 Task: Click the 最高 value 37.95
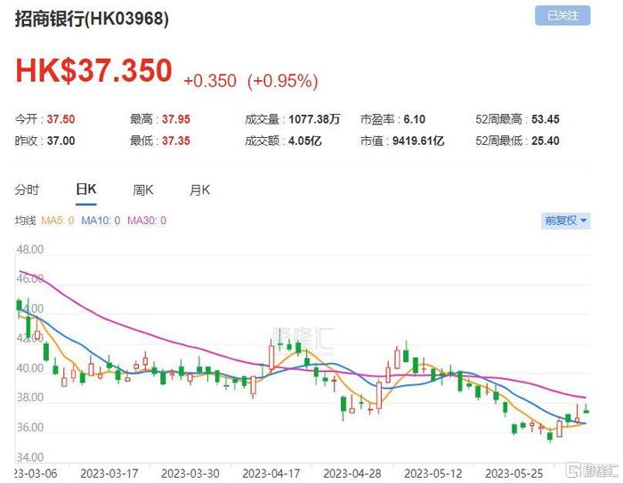[176, 119]
